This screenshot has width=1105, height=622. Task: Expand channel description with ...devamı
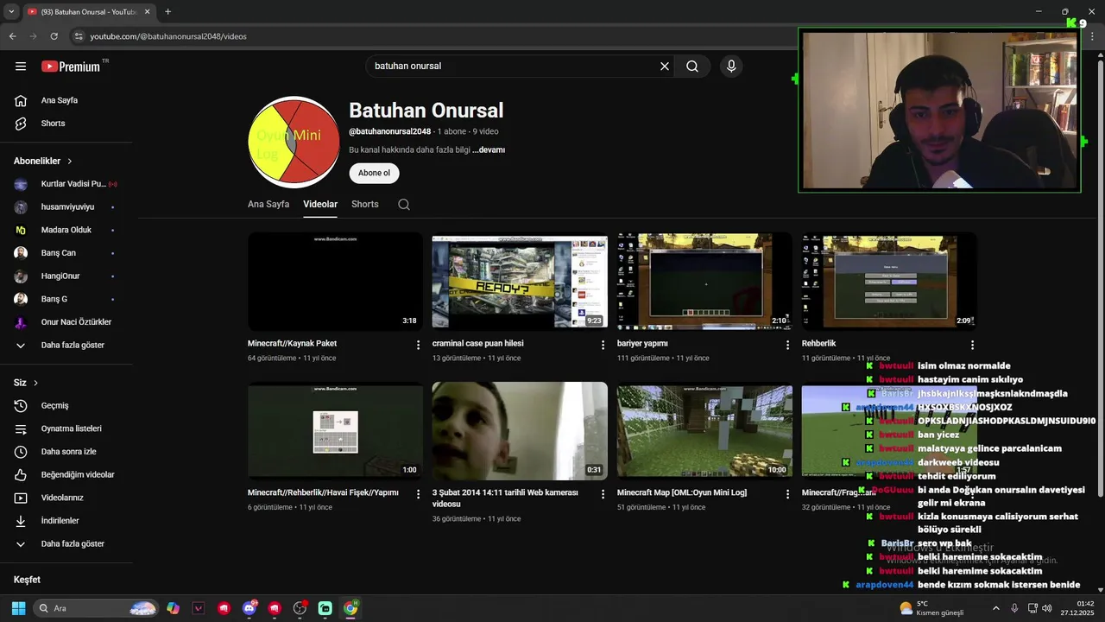click(489, 149)
